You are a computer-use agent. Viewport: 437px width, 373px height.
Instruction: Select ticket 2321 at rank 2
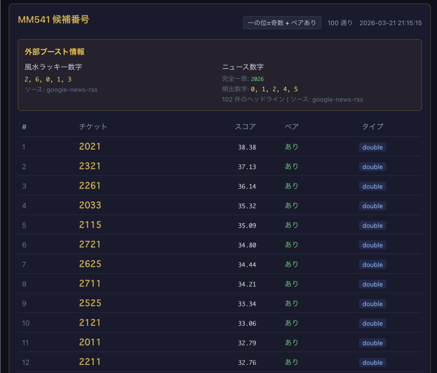(90, 166)
